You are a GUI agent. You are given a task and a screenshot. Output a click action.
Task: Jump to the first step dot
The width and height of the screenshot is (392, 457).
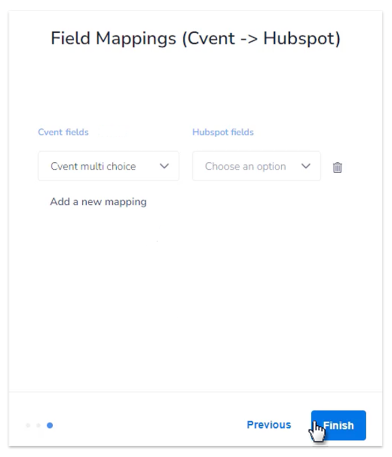pyautogui.click(x=28, y=425)
